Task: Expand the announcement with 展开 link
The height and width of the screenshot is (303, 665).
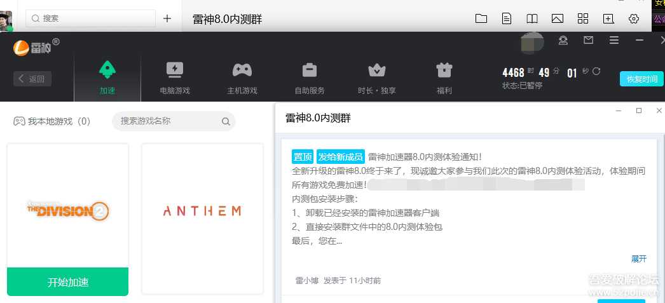Action: [638, 259]
